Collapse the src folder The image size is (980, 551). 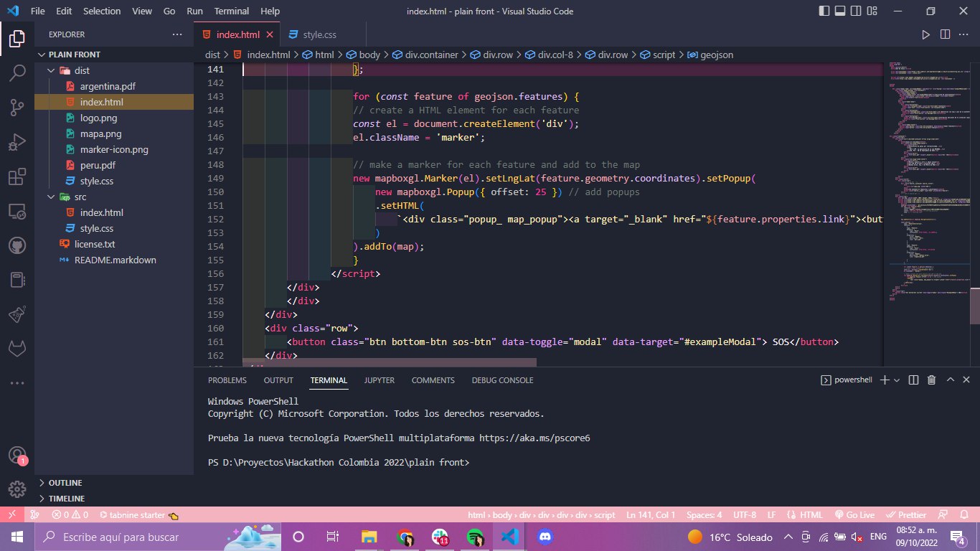50,197
